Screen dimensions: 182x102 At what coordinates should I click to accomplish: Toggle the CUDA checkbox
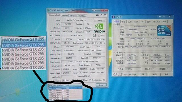73,80
